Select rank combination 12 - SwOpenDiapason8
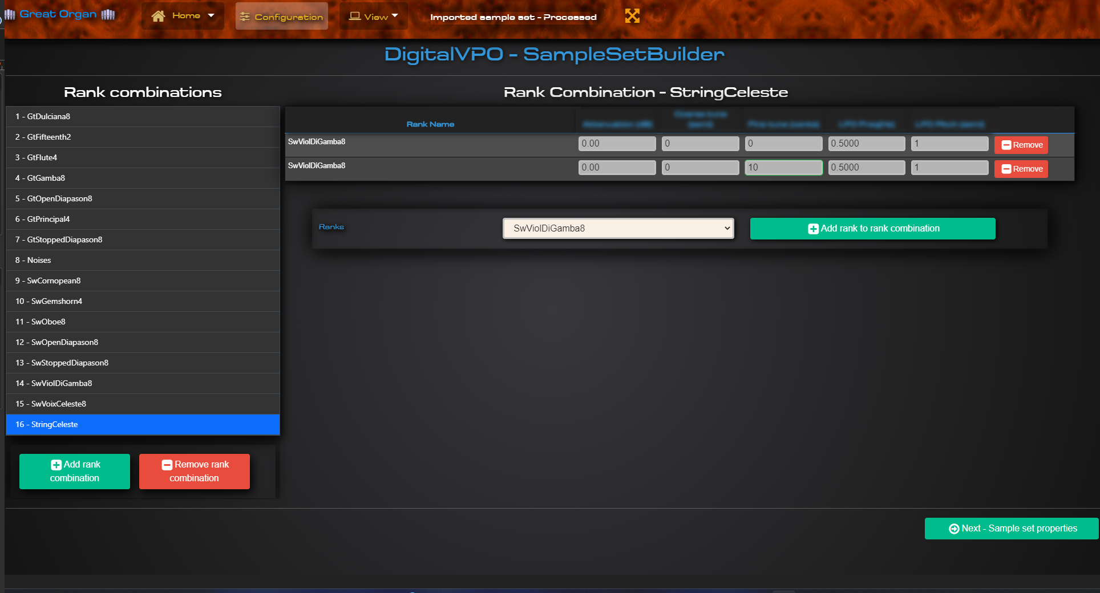The image size is (1100, 593). (x=143, y=342)
